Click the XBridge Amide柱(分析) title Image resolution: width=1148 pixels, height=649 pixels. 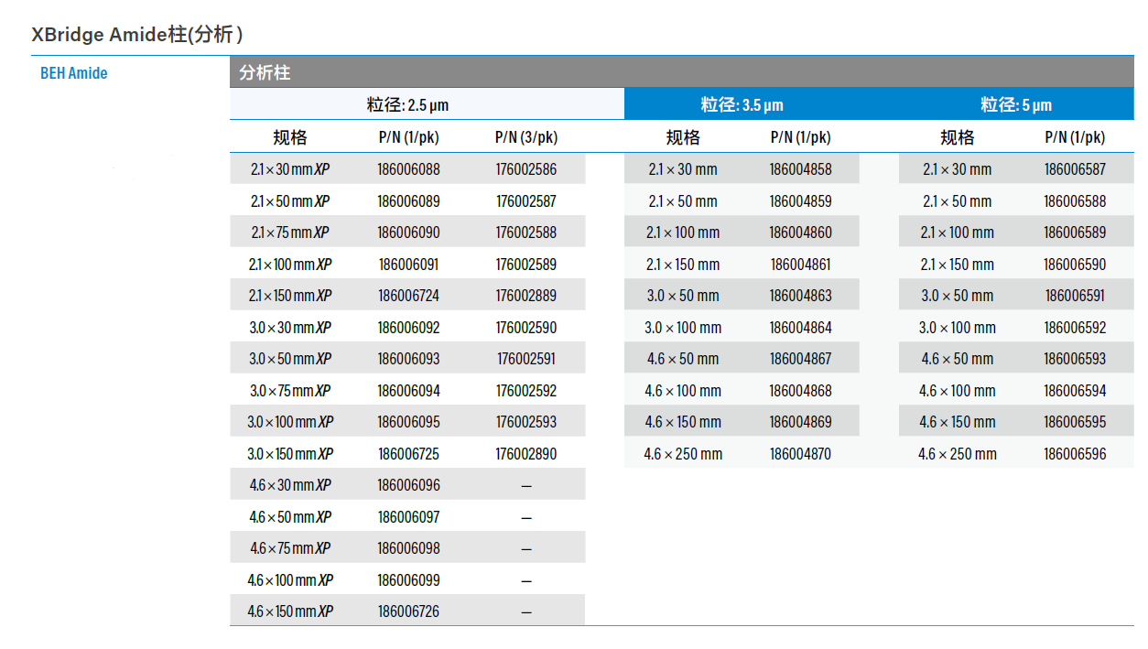point(137,35)
